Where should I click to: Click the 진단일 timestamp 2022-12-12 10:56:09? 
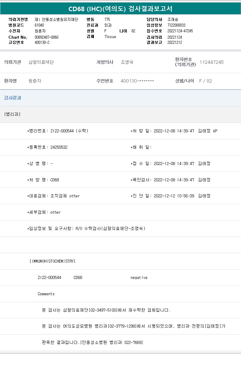(174, 196)
